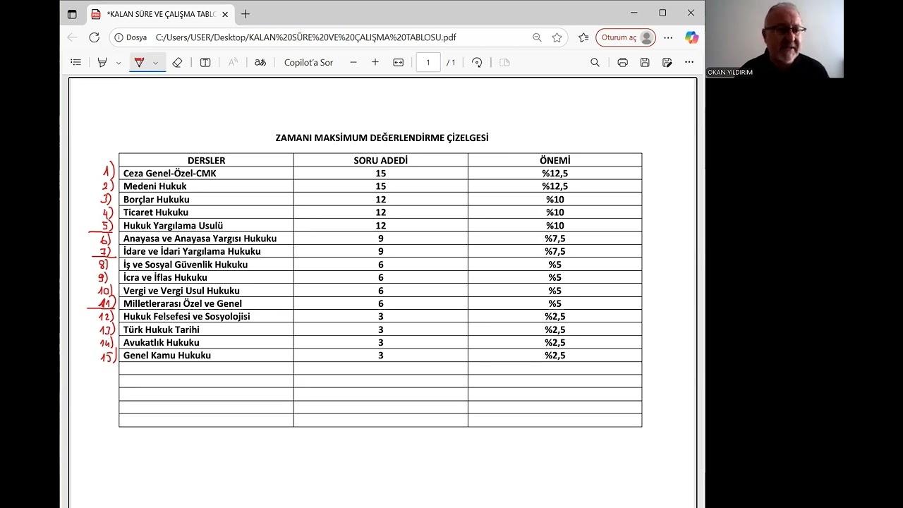903x508 pixels.
Task: Click İdare ve İdari Yargılama Hukuku
Action: tap(192, 251)
